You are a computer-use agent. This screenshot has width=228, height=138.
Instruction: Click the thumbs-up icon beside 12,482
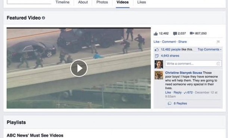[x=155, y=34]
